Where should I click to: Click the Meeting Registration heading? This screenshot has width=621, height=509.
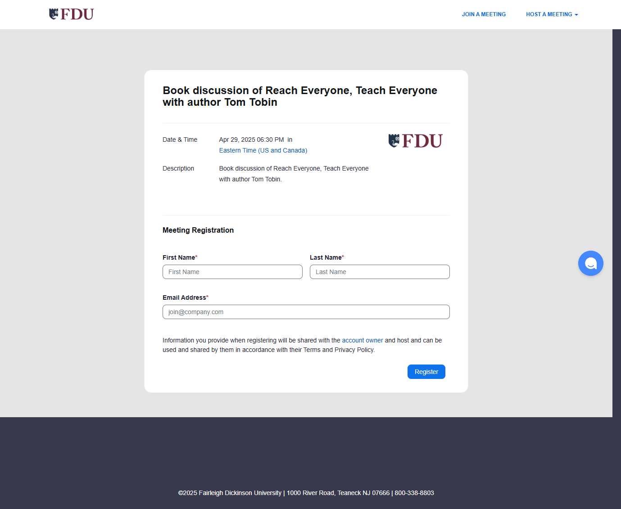click(198, 230)
